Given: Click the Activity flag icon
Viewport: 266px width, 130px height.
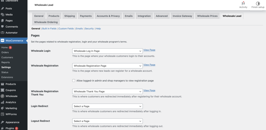Looking at the screenshot, I should (x=243, y=3).
